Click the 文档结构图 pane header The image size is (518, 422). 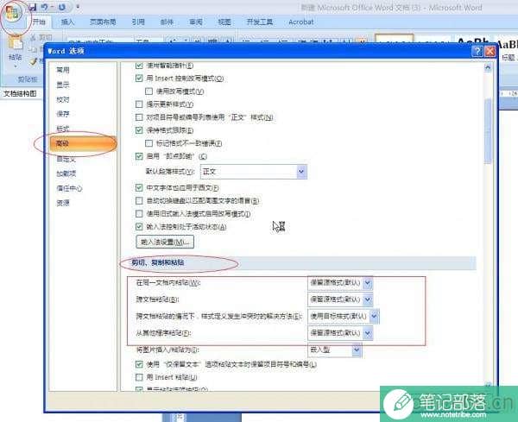click(x=20, y=94)
